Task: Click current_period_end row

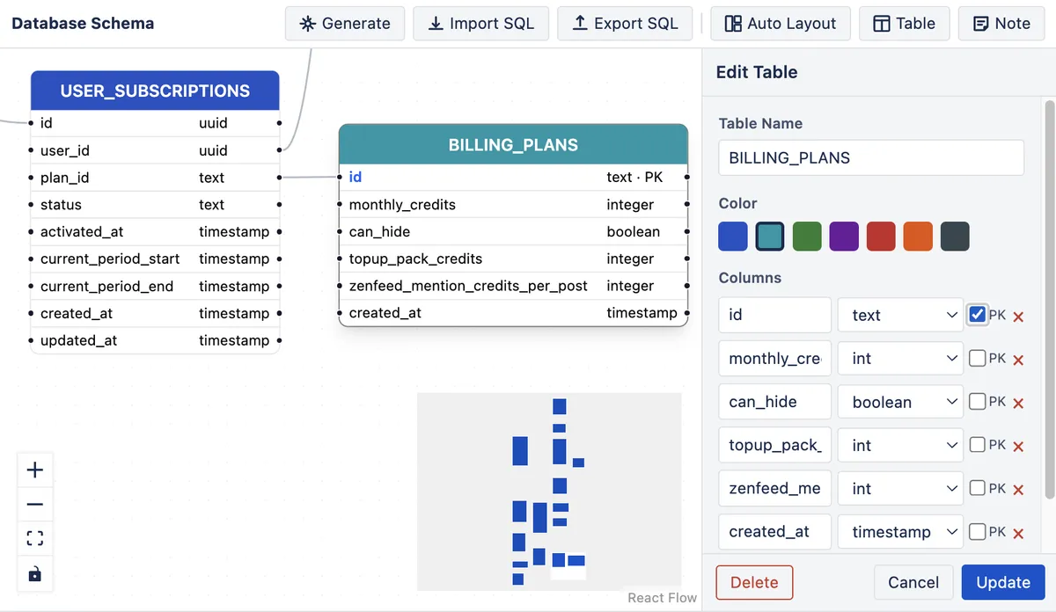Action: click(155, 287)
